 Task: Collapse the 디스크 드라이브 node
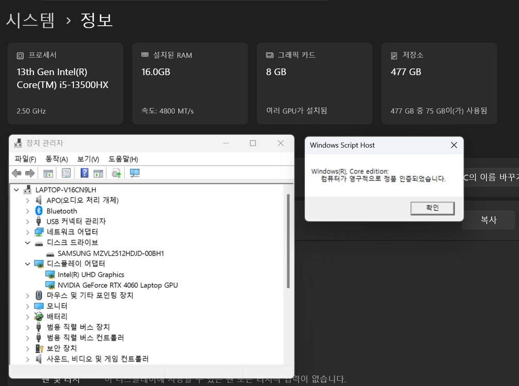pos(27,243)
